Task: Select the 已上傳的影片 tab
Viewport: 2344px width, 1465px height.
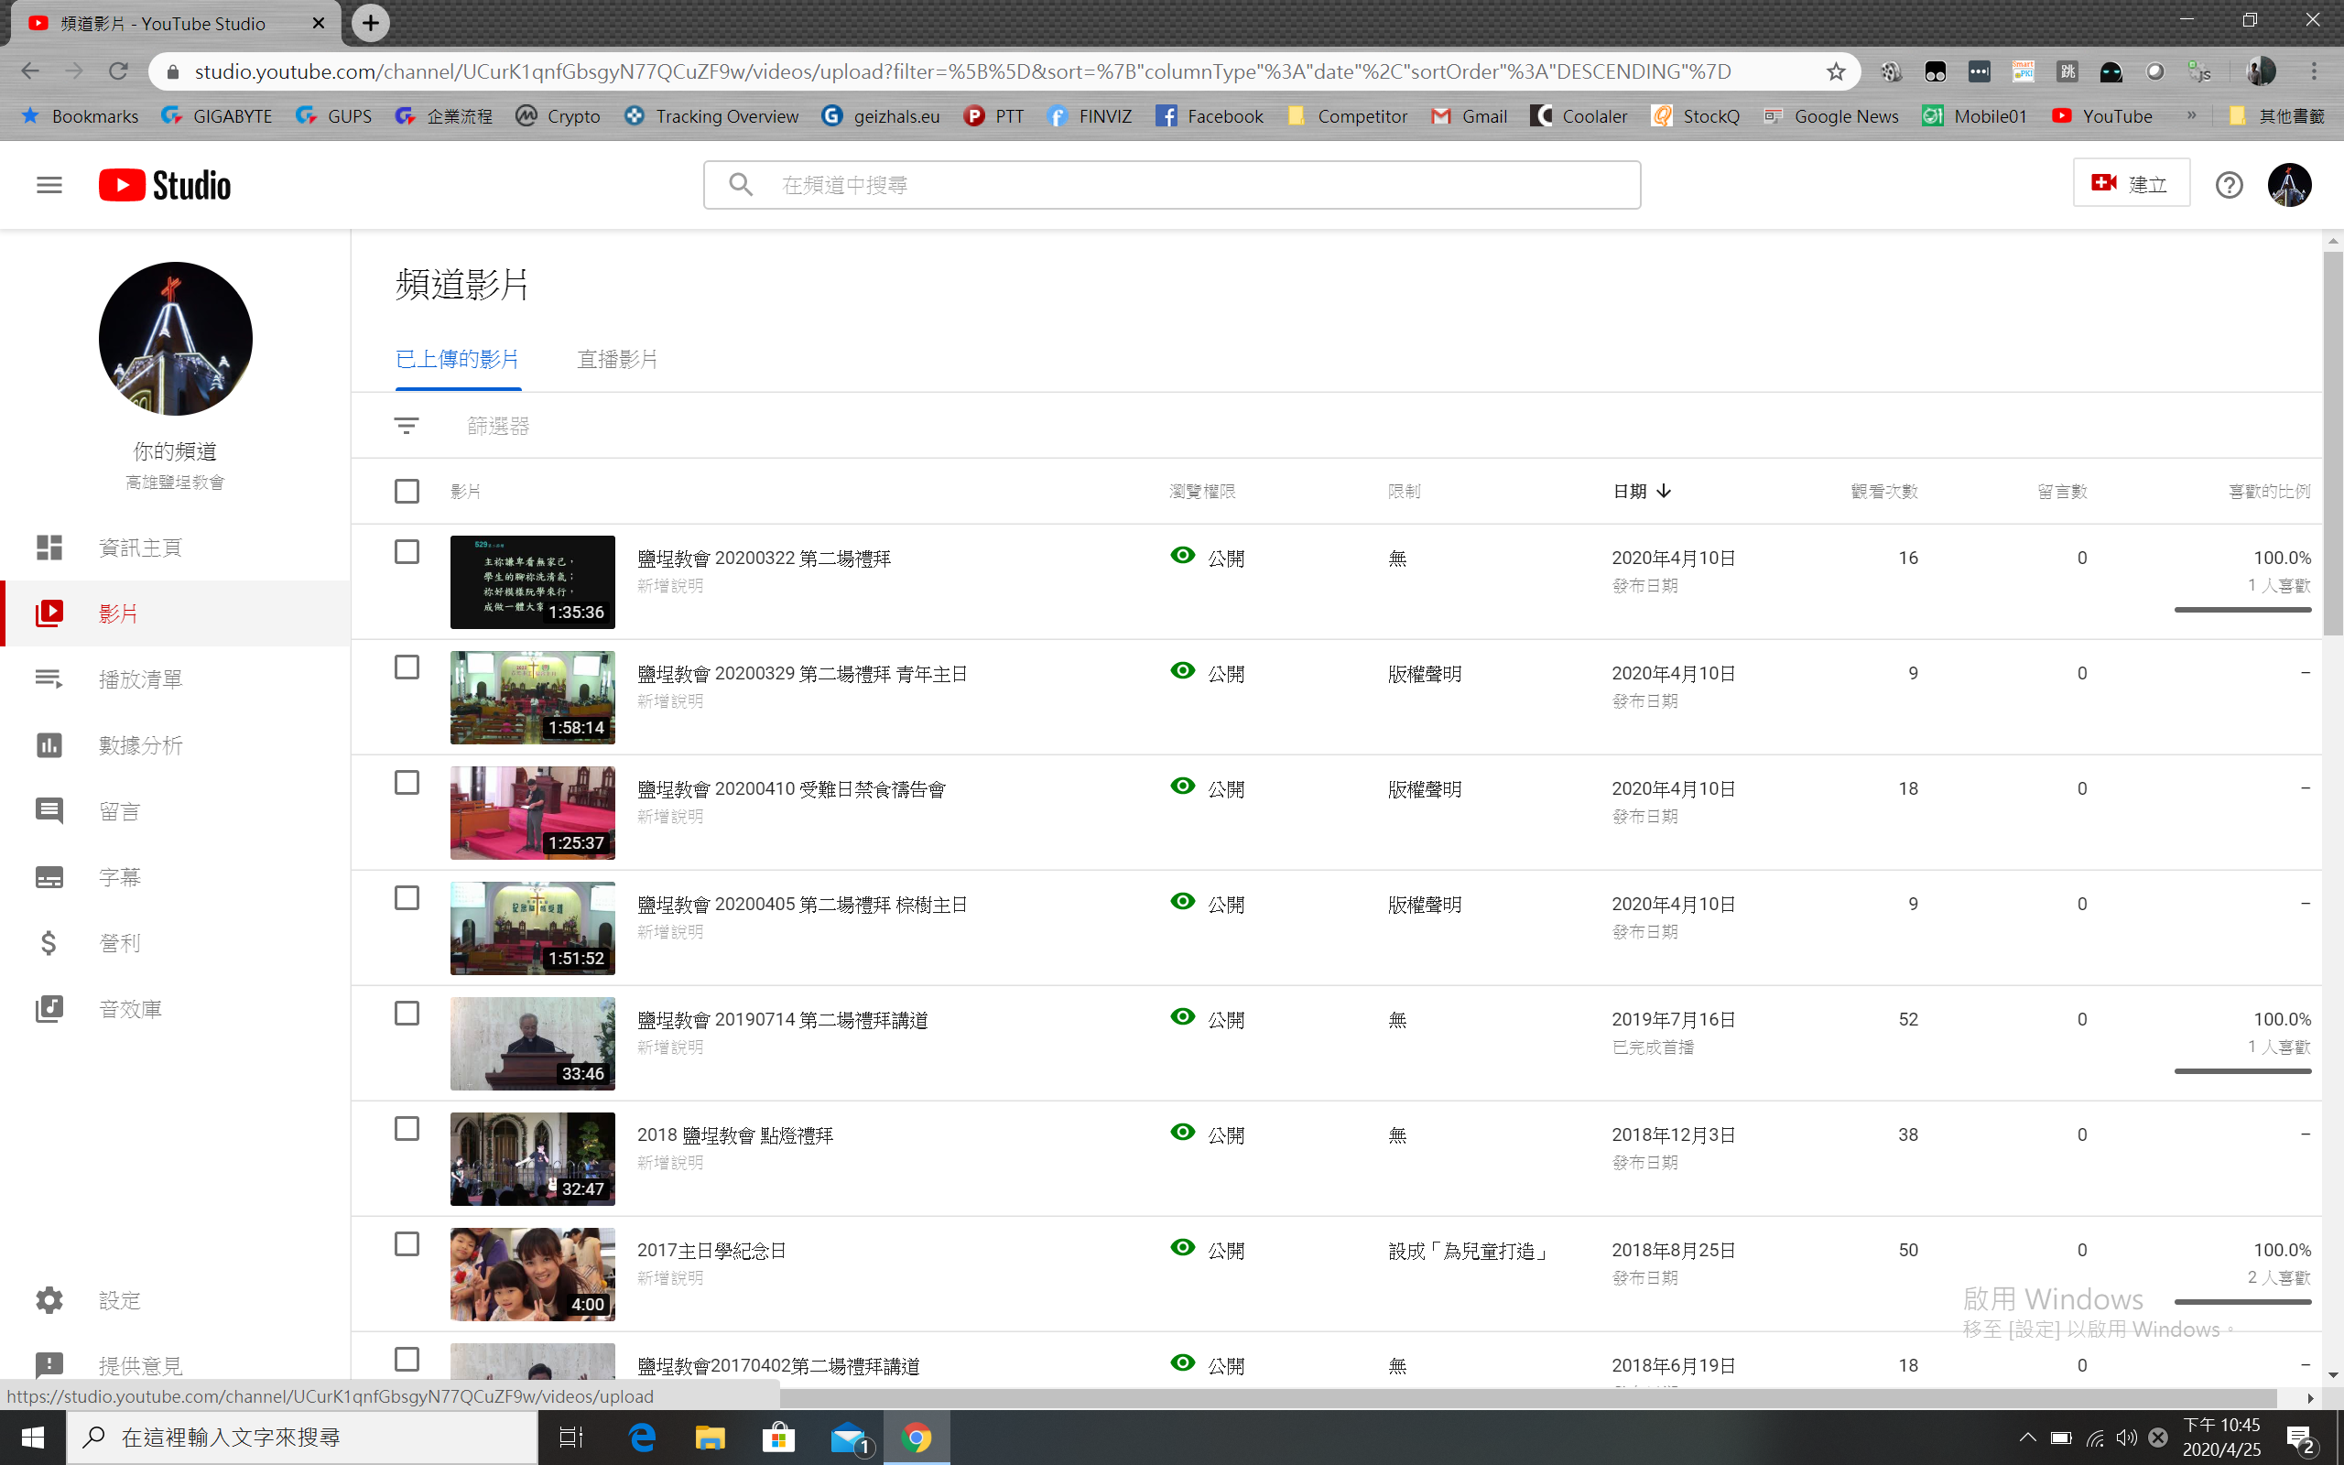Action: (x=457, y=360)
